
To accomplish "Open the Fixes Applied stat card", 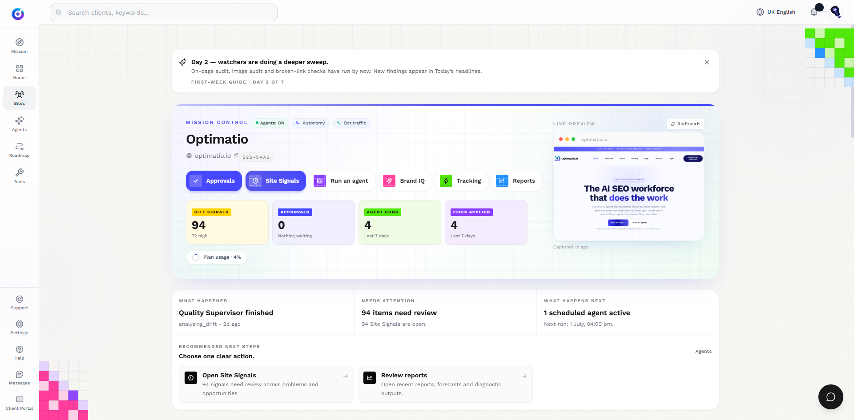I will pyautogui.click(x=486, y=222).
